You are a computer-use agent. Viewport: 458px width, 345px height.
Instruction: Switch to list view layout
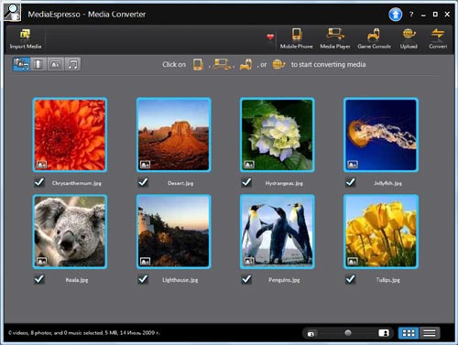(430, 333)
